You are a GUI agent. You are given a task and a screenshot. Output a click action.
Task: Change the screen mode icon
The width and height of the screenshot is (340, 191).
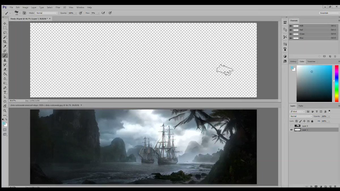(5, 134)
